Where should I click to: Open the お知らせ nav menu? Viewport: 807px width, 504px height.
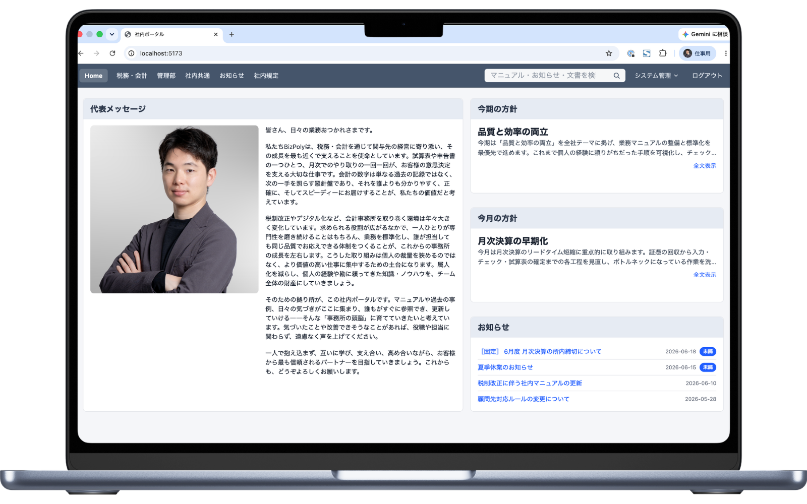[232, 76]
